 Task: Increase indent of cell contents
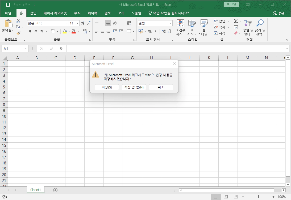pos(121,31)
